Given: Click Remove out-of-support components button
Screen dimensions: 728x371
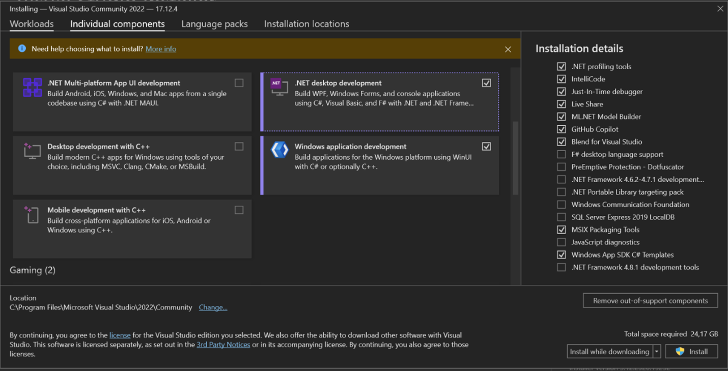Looking at the screenshot, I should point(650,300).
